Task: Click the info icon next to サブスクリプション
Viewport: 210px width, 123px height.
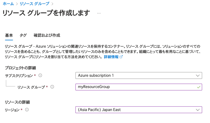Action: pos(40,76)
